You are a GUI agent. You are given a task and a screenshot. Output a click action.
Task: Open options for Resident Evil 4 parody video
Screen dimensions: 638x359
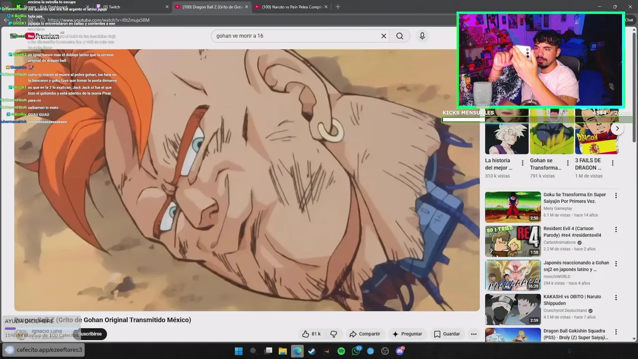tap(616, 230)
